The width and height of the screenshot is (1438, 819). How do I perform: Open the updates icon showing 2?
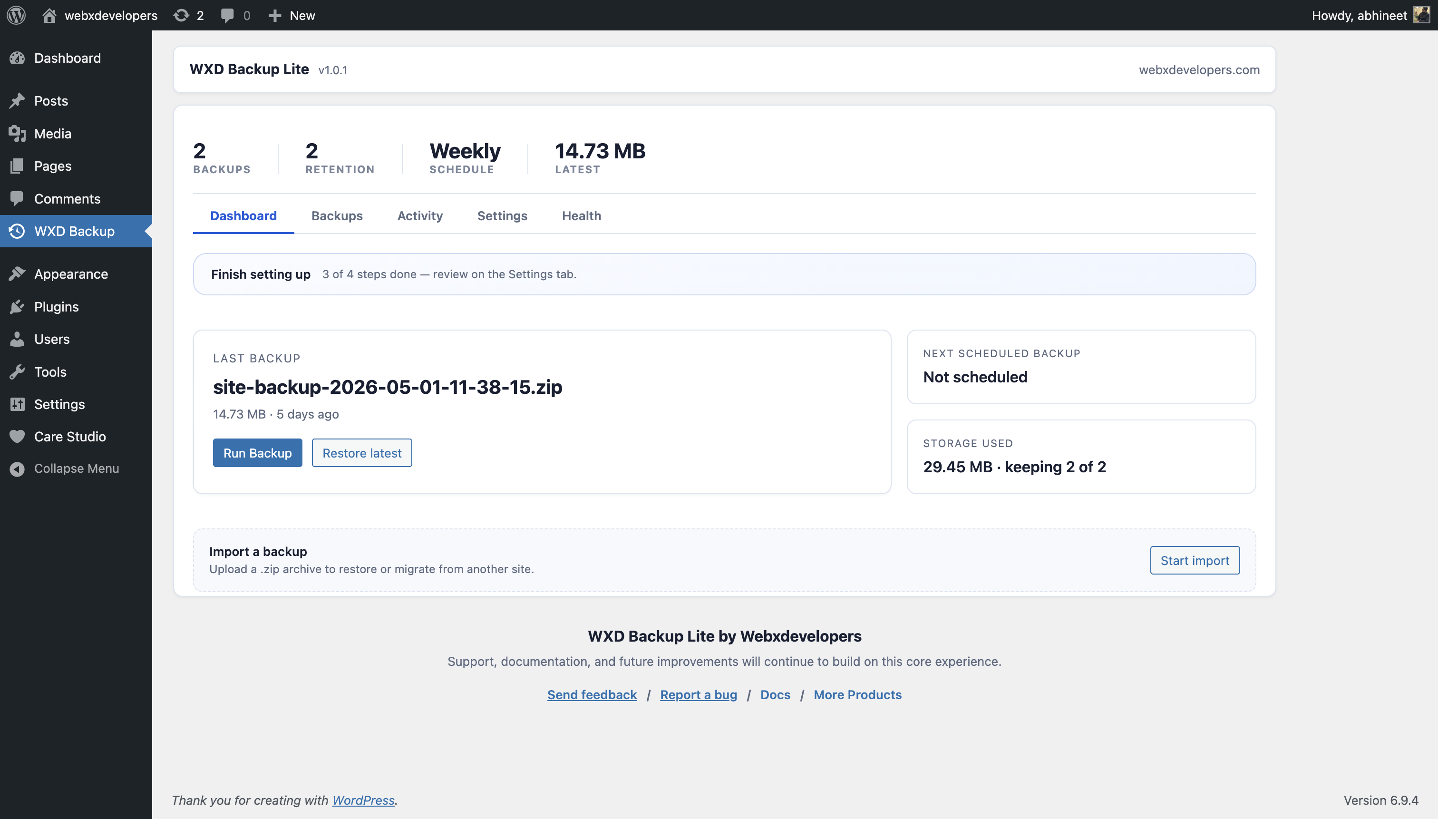click(x=181, y=15)
